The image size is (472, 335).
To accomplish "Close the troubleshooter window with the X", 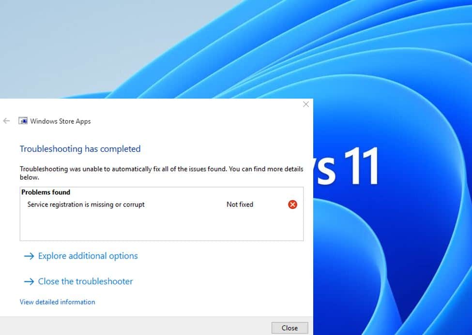I will (x=306, y=104).
